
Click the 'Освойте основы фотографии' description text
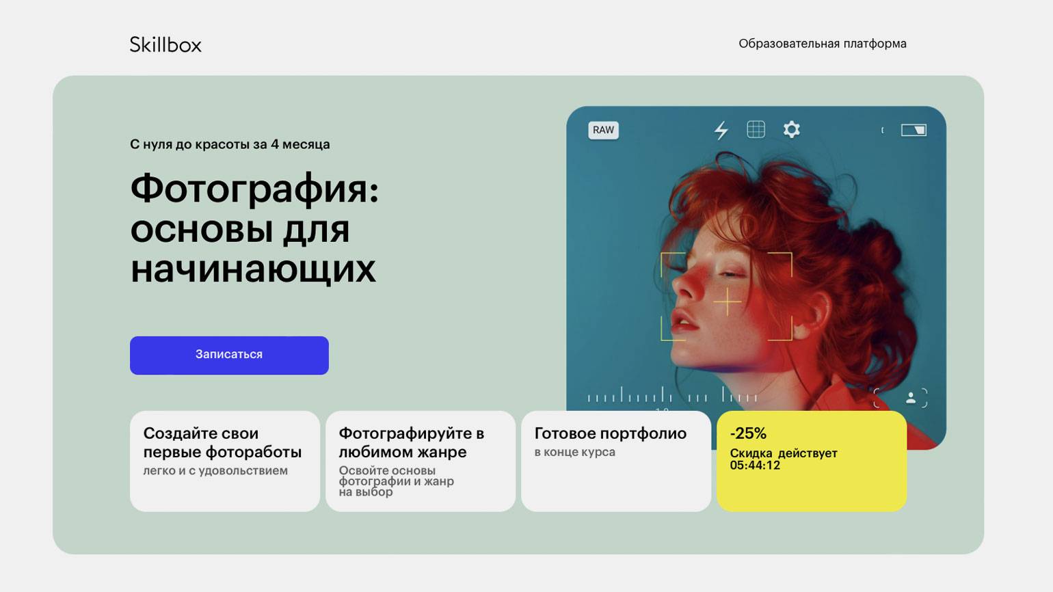[397, 481]
